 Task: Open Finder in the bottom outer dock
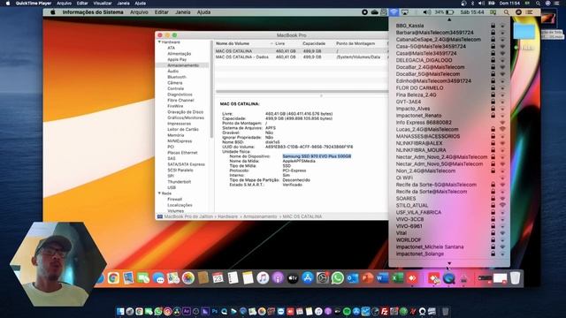click(x=120, y=312)
